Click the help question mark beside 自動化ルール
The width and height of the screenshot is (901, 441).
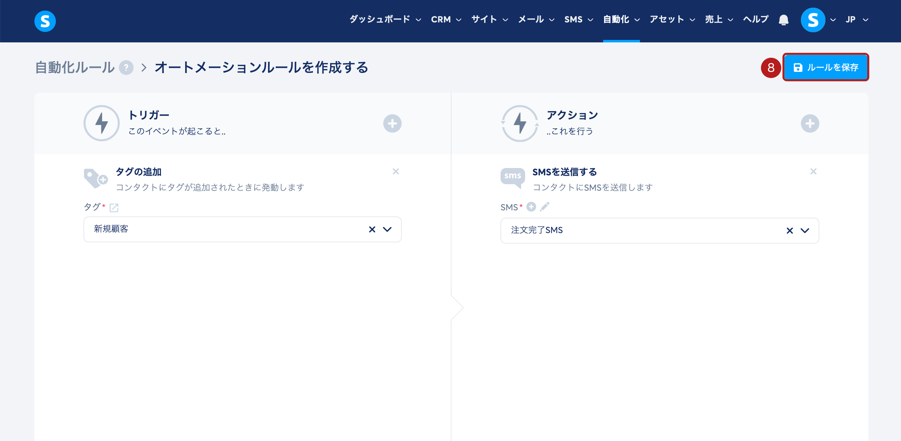(x=126, y=68)
